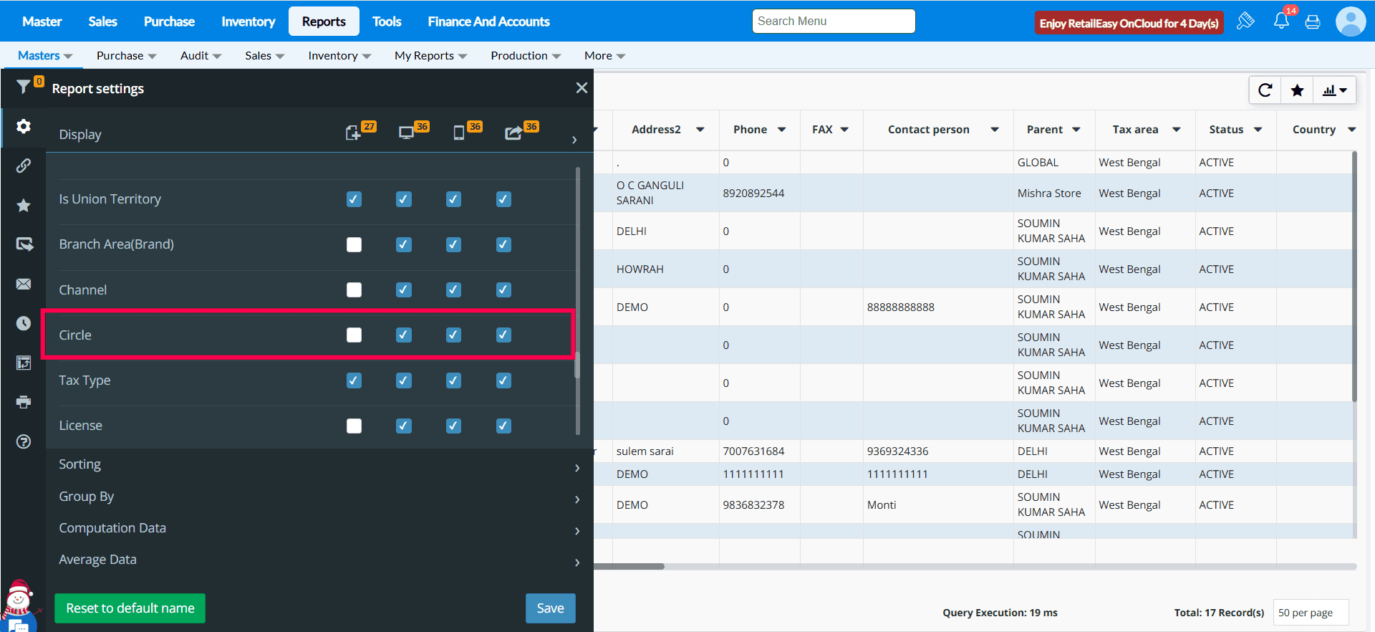This screenshot has width=1375, height=632.
Task: Close the Report settings panel
Action: (582, 87)
